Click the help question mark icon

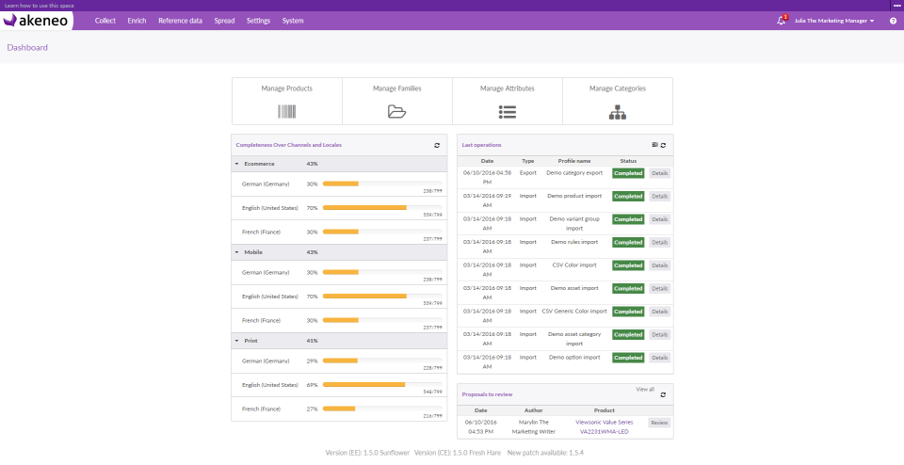click(x=893, y=20)
